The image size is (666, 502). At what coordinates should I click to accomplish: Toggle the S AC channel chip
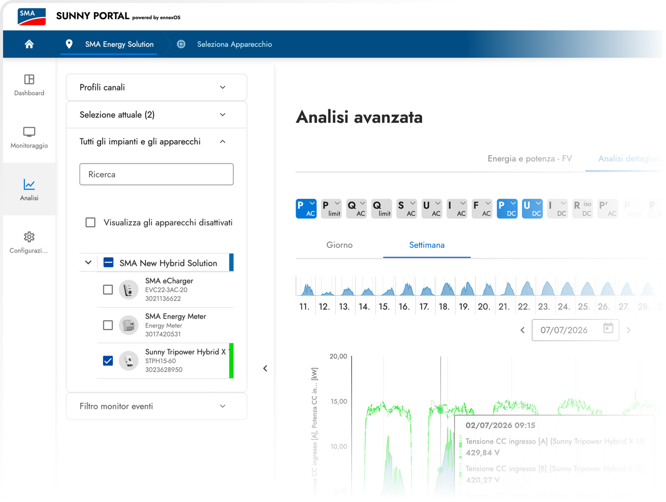[x=406, y=208]
